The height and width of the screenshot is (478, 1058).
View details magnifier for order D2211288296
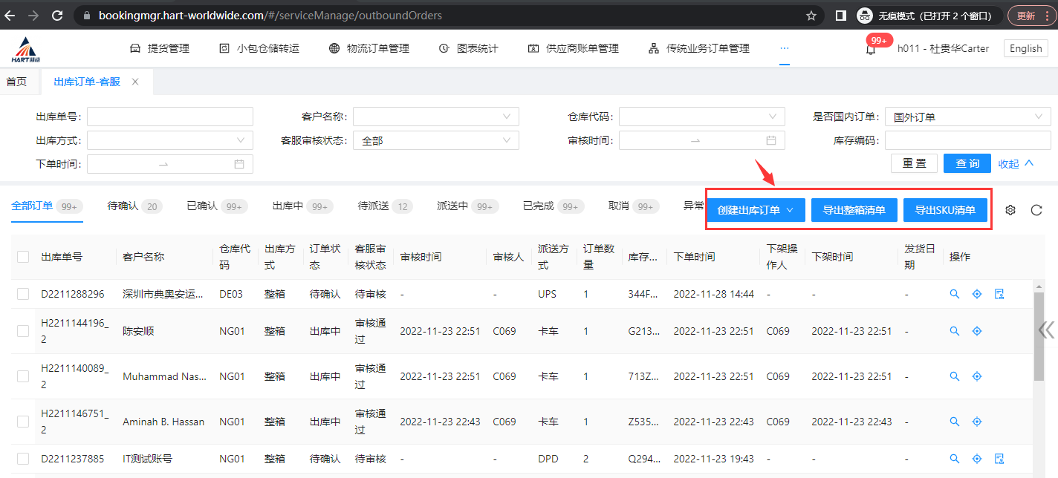pos(955,294)
